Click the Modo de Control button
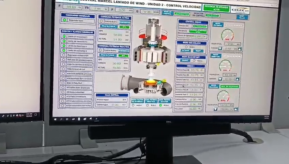Screen dimensions: 289x164 pyautogui.click(x=167, y=13)
